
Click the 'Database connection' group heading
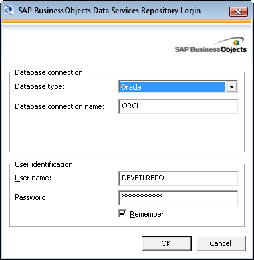coord(49,72)
